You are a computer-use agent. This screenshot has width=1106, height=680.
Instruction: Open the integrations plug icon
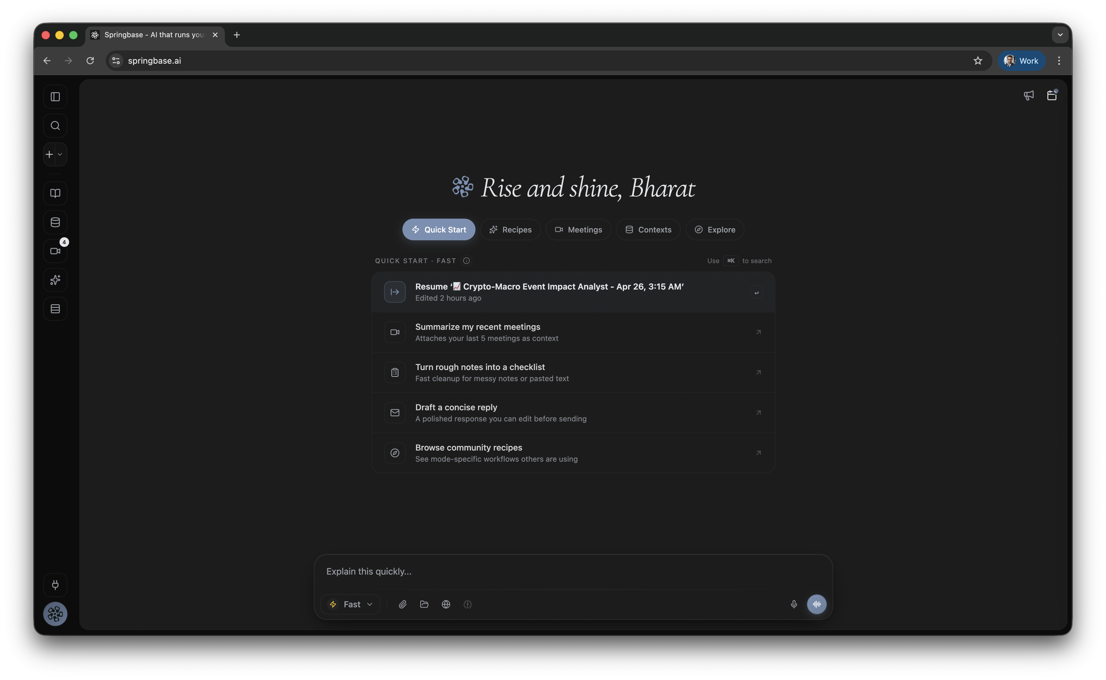point(55,585)
